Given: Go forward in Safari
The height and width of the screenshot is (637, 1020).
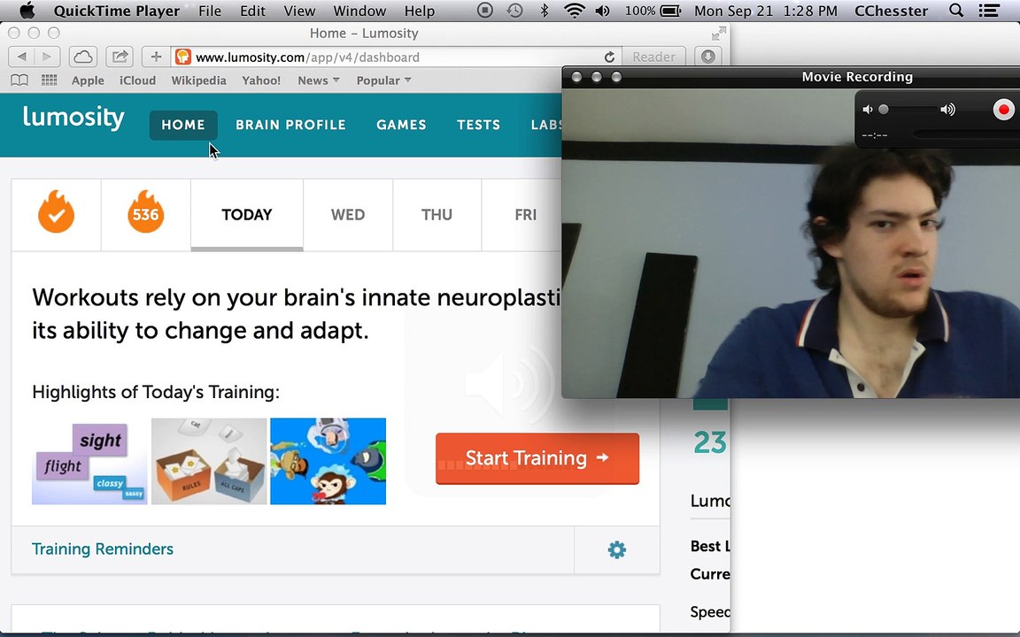Looking at the screenshot, I should (47, 57).
